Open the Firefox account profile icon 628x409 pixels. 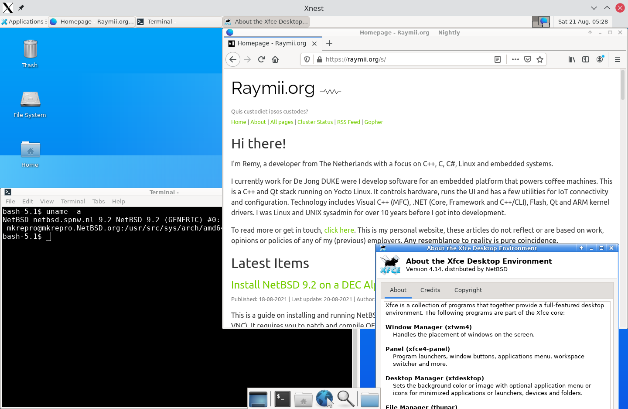coord(600,59)
